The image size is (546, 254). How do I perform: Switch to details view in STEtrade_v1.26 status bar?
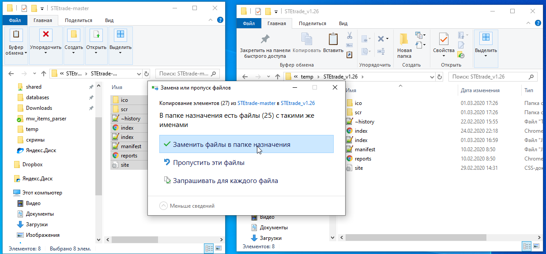527,247
